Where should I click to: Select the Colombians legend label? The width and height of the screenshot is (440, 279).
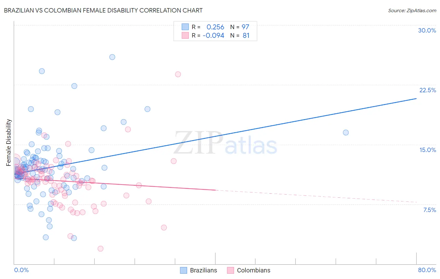click(x=253, y=270)
